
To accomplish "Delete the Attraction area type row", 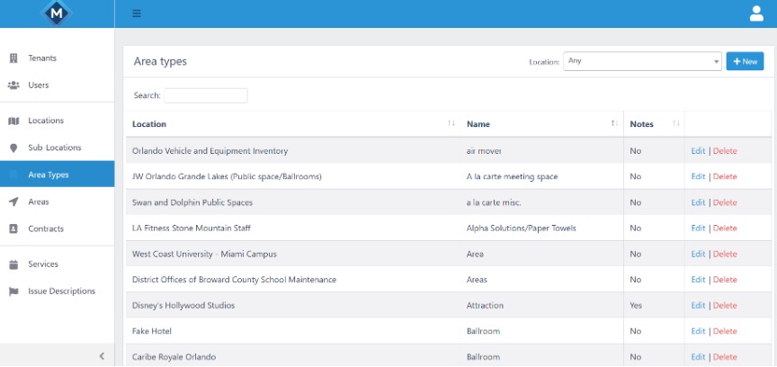I will point(725,306).
